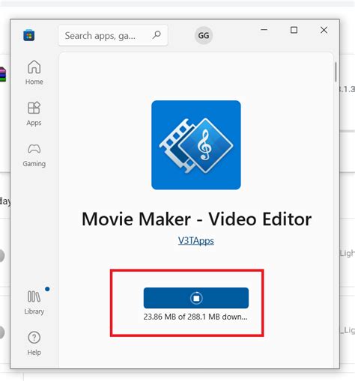Click the 23.86 MB download progress text

pos(195,317)
